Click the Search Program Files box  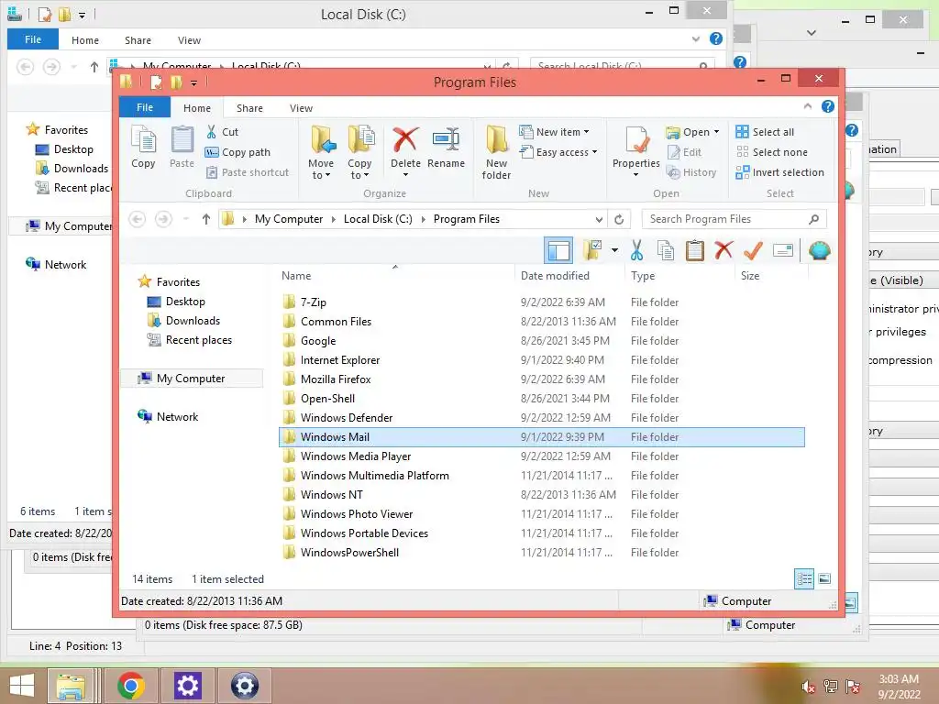(735, 219)
